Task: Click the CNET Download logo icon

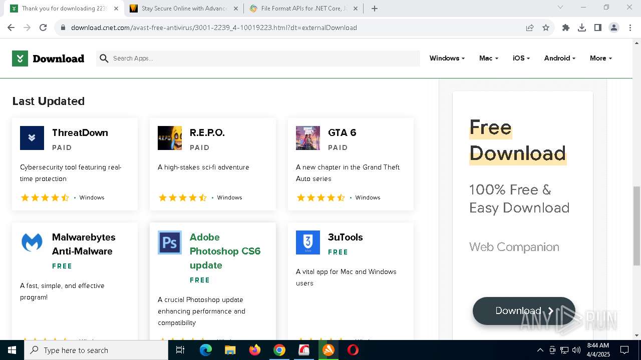Action: click(20, 58)
